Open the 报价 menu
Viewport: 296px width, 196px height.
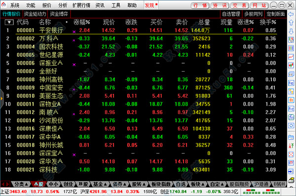coord(47,5)
